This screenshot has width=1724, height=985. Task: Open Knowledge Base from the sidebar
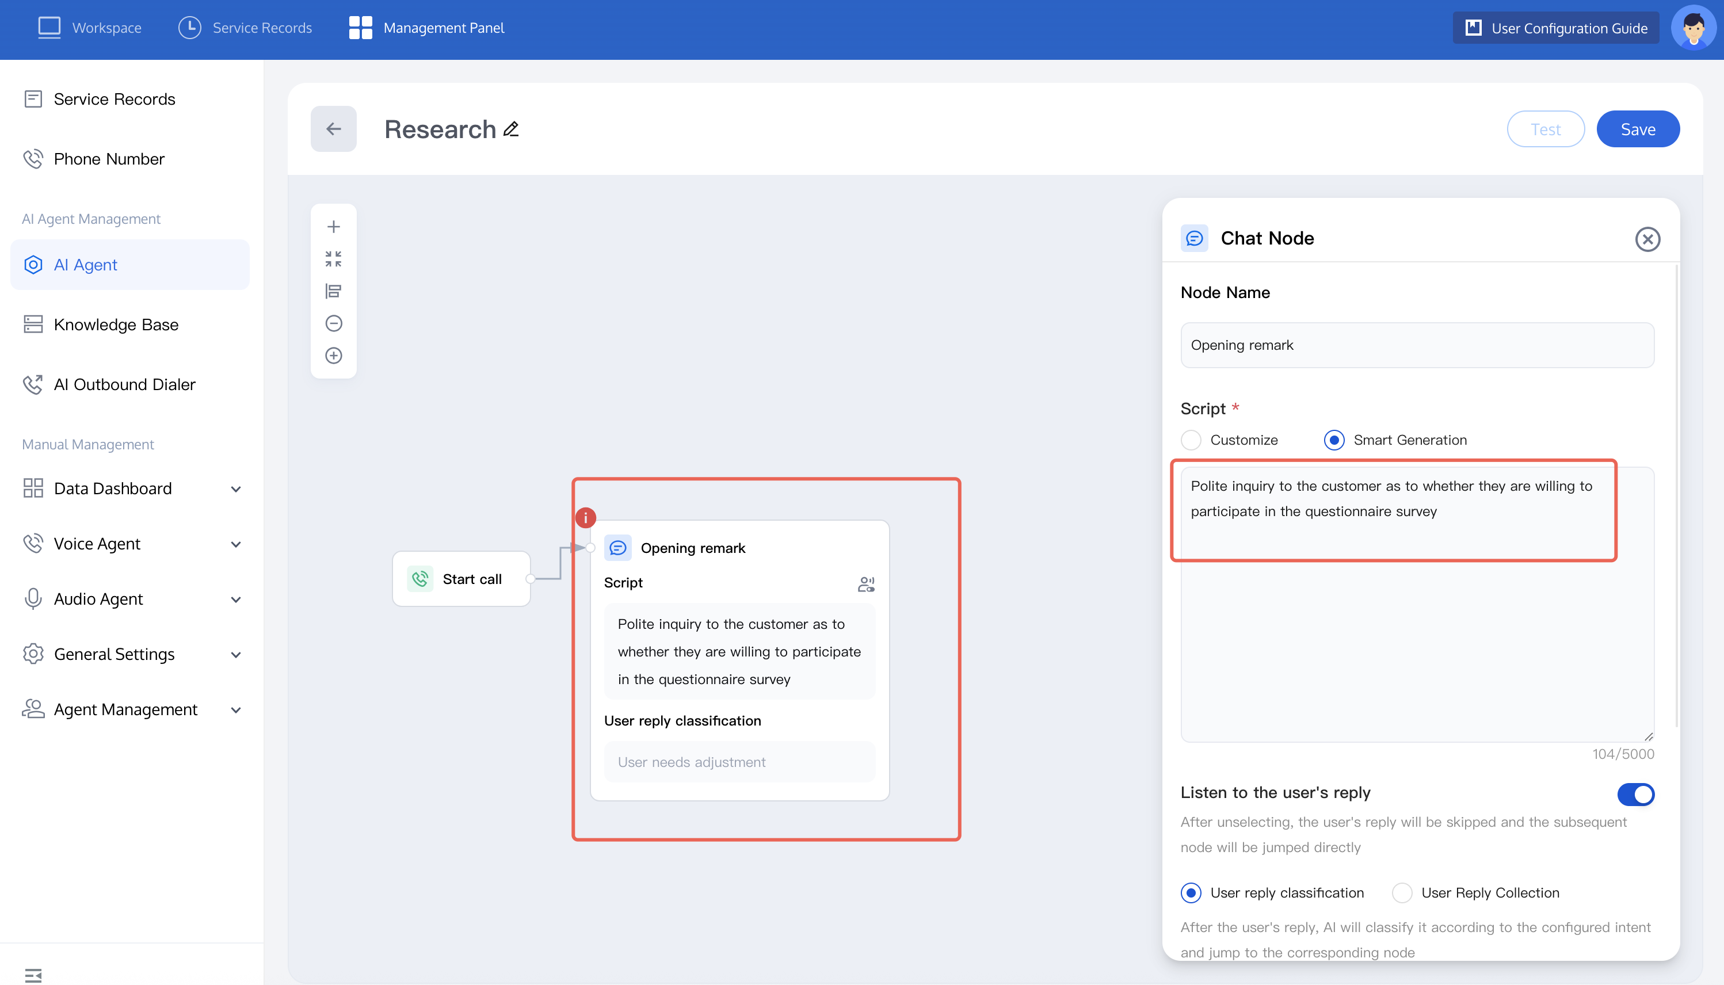point(116,324)
